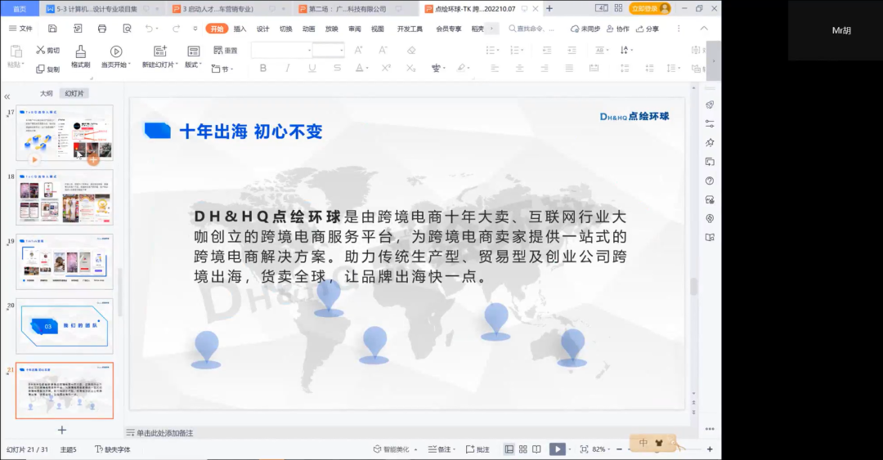Click the Not Synced (未同步) button
The height and width of the screenshot is (460, 883).
point(585,29)
